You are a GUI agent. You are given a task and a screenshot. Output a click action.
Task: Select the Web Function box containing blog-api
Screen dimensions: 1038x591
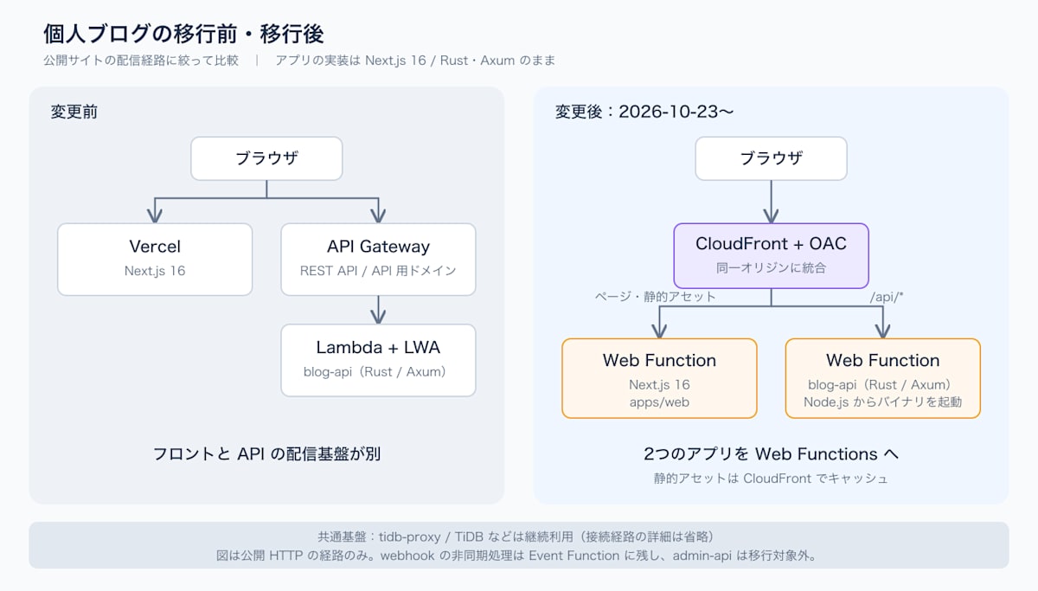pos(883,378)
